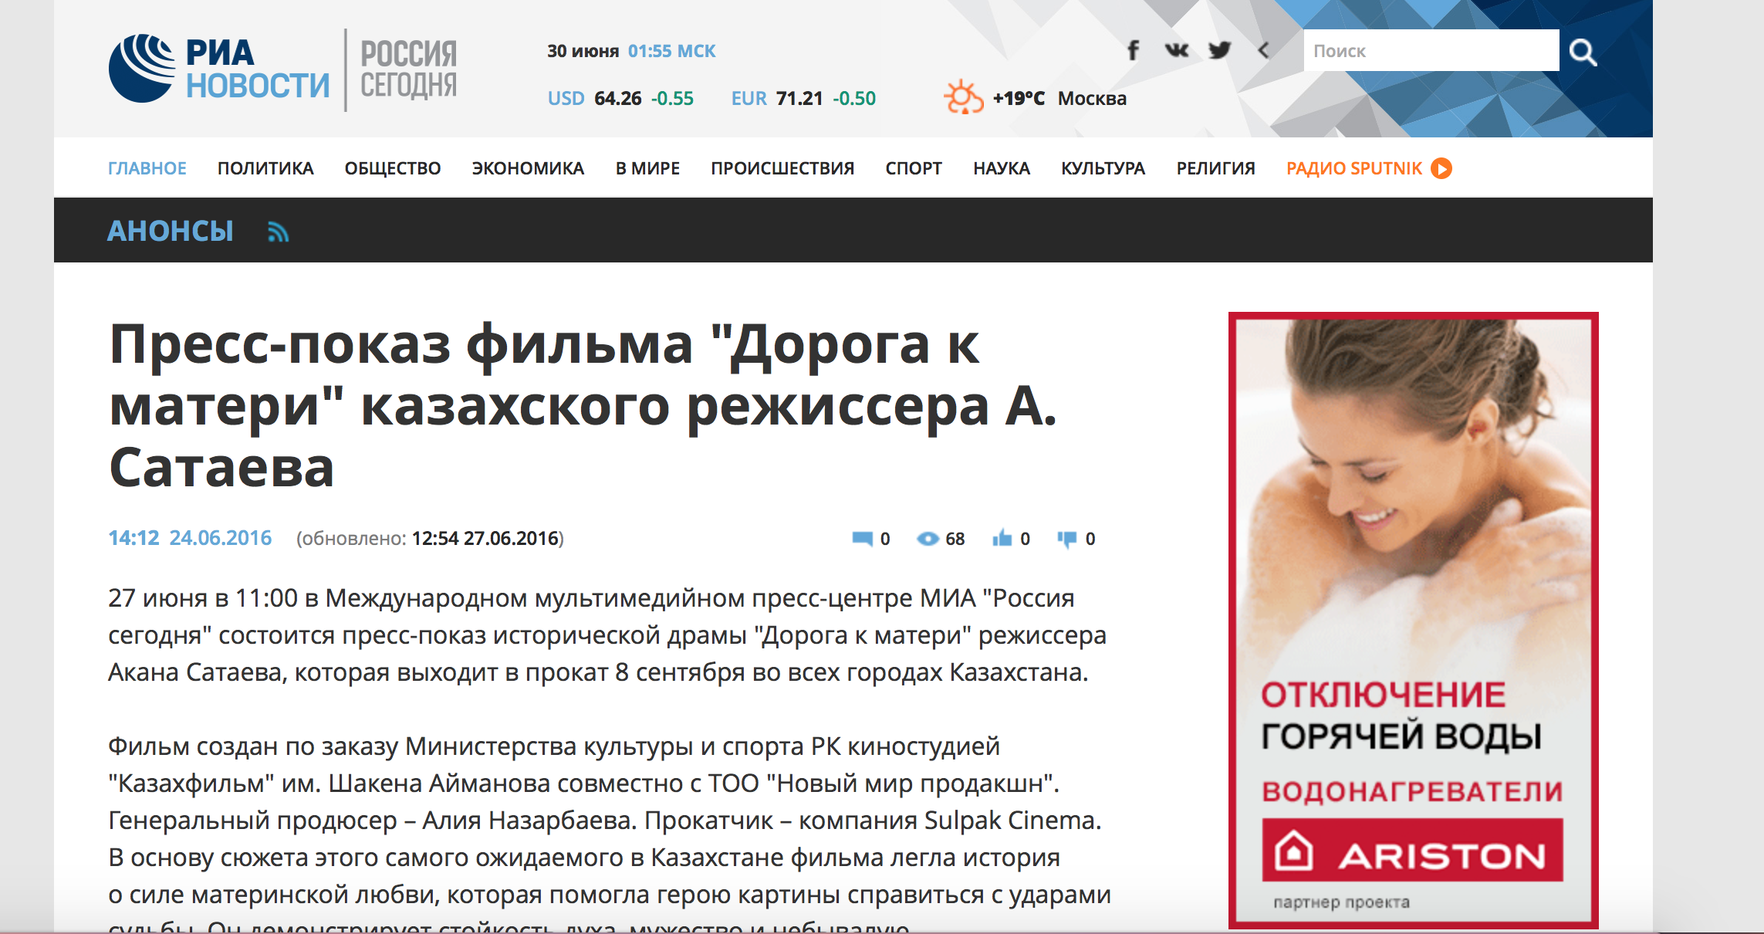The height and width of the screenshot is (934, 1764).
Task: Focus the Поиск search field
Action: pos(1431,51)
